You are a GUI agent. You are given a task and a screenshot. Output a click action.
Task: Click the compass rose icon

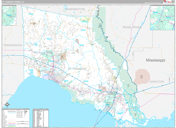[x=7, y=104]
